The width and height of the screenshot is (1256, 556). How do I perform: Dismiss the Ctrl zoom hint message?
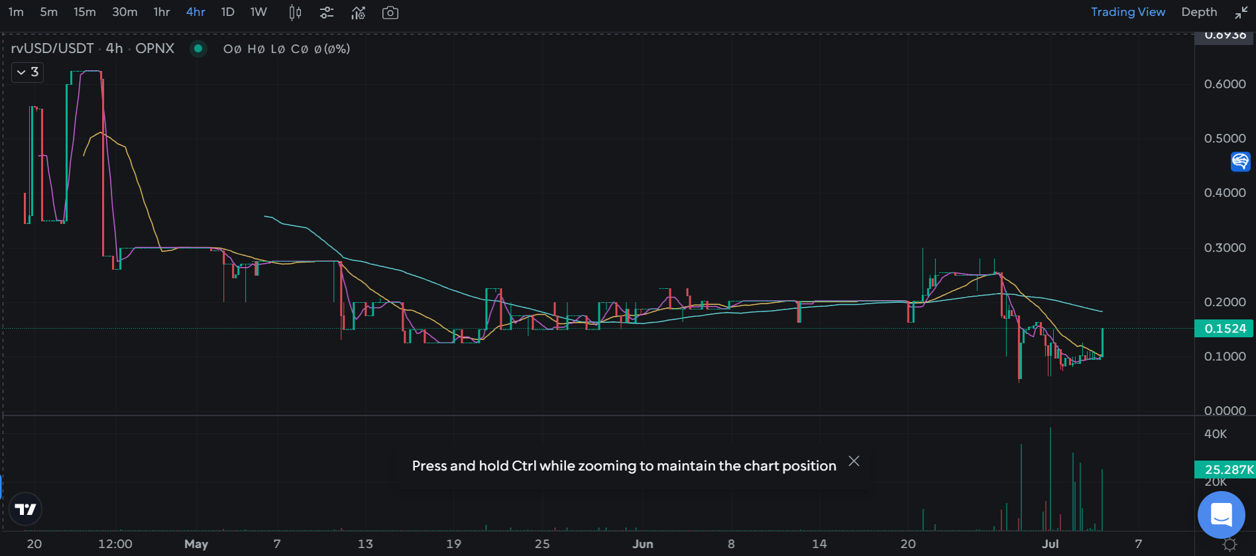(854, 461)
